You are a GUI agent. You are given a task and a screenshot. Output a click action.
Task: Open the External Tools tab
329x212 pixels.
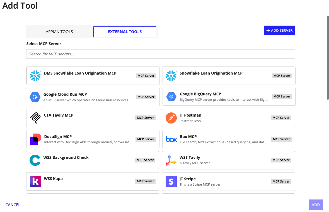pos(125,32)
